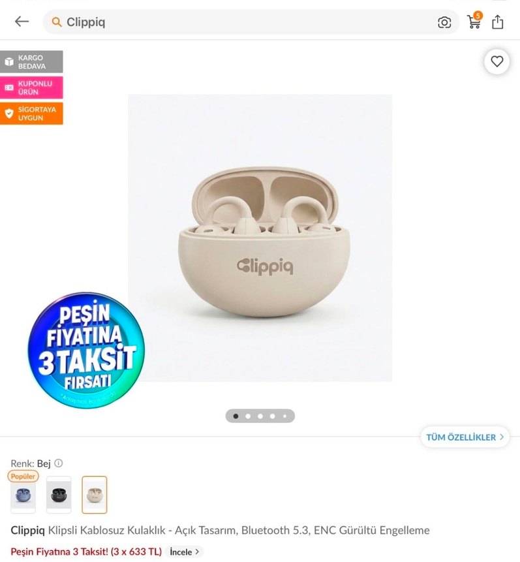This screenshot has width=520, height=562.
Task: Tap the back arrow icon
Action: [22, 22]
